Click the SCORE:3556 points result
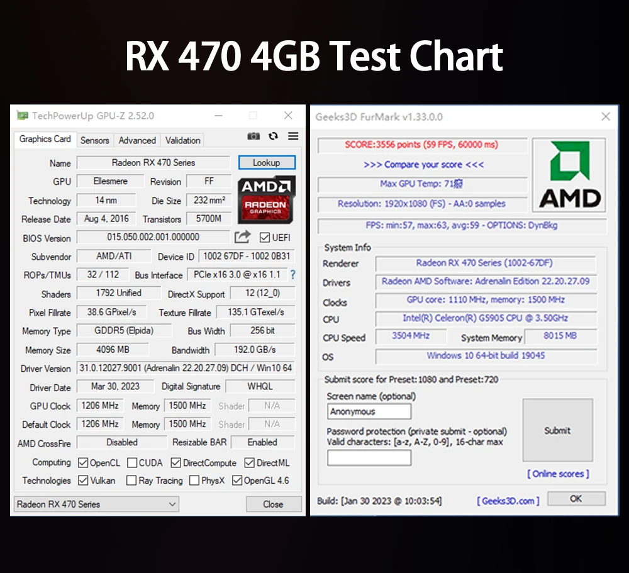 tap(422, 145)
